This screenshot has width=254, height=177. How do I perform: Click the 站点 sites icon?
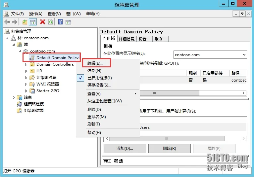click(20, 97)
